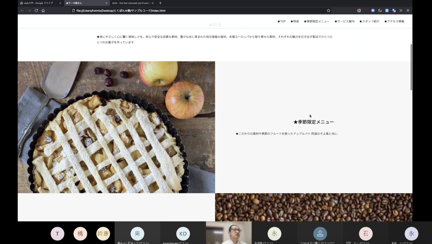
Task: Select the 永 avatar next to the video
Action: click(x=274, y=234)
